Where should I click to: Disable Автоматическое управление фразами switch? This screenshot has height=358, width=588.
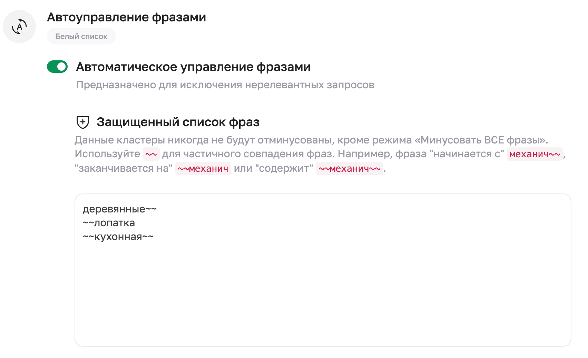click(x=57, y=67)
